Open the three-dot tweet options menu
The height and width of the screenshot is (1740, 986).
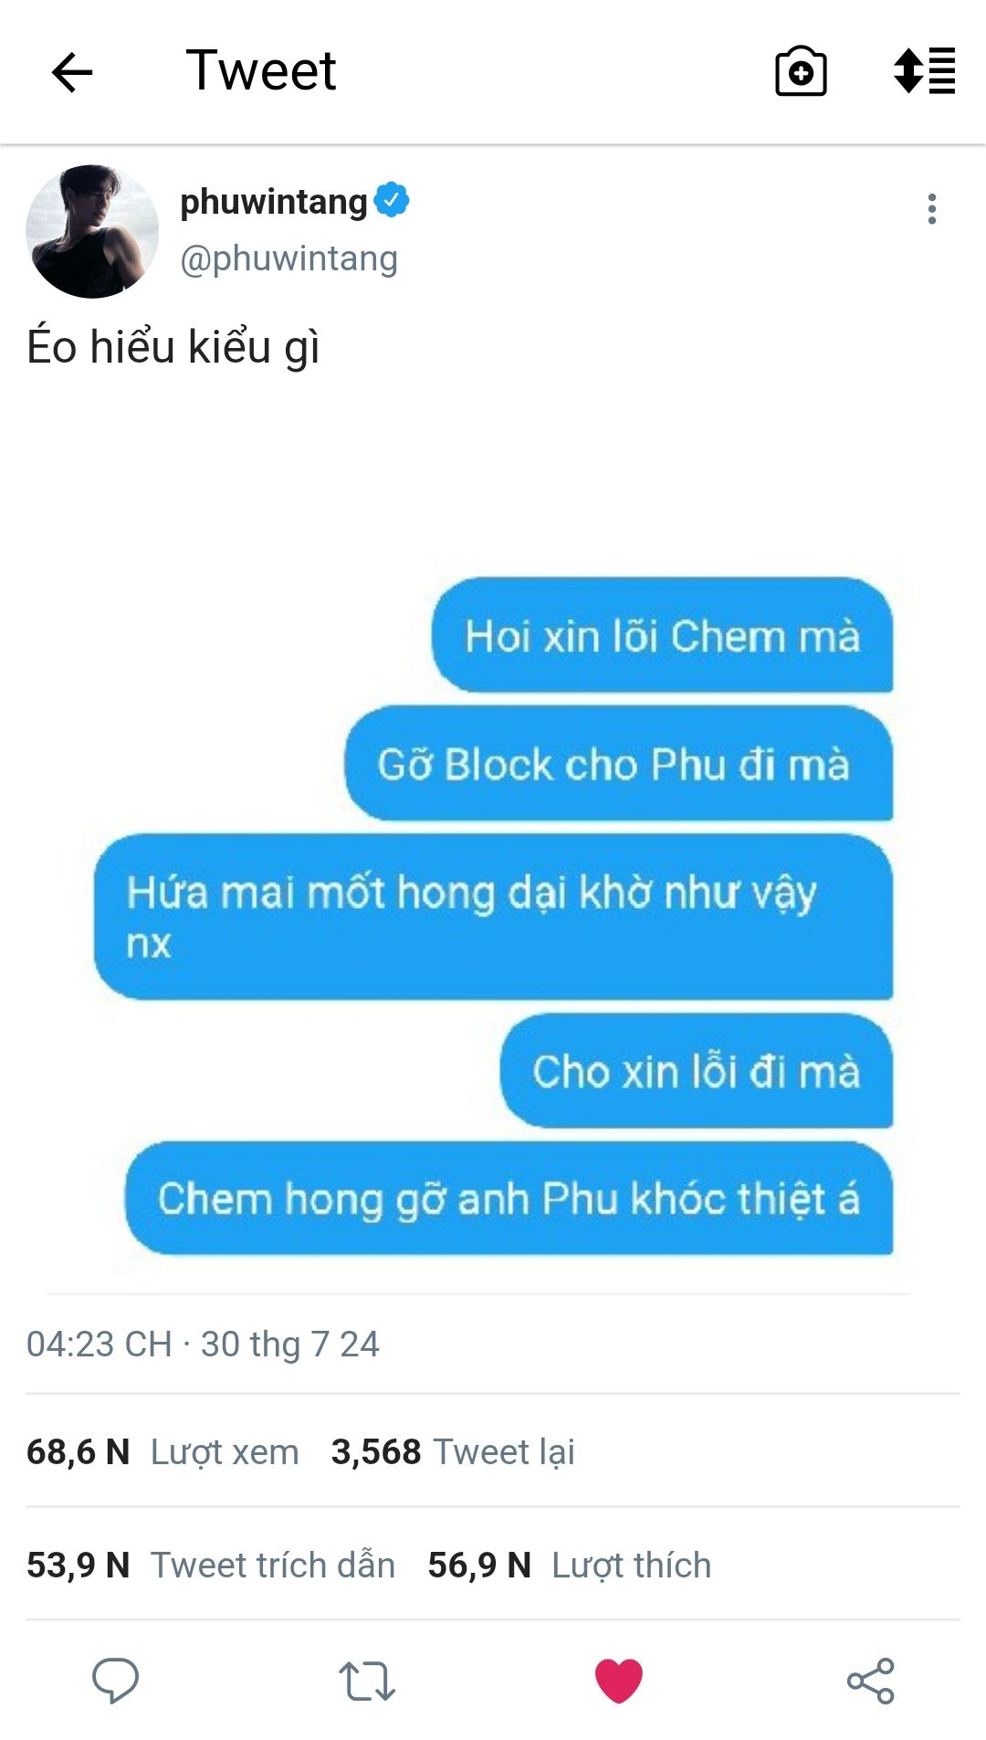[931, 209]
